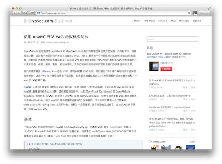Click the fourth fan avatar thumbnail
222x164 pixels.
coord(190,147)
